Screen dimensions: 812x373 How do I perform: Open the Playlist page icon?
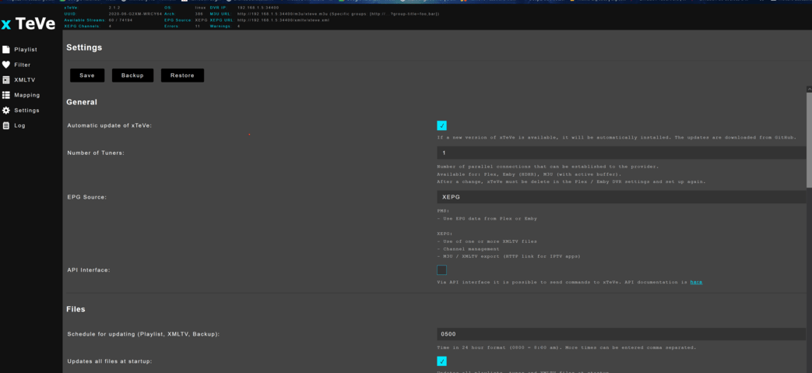(6, 50)
